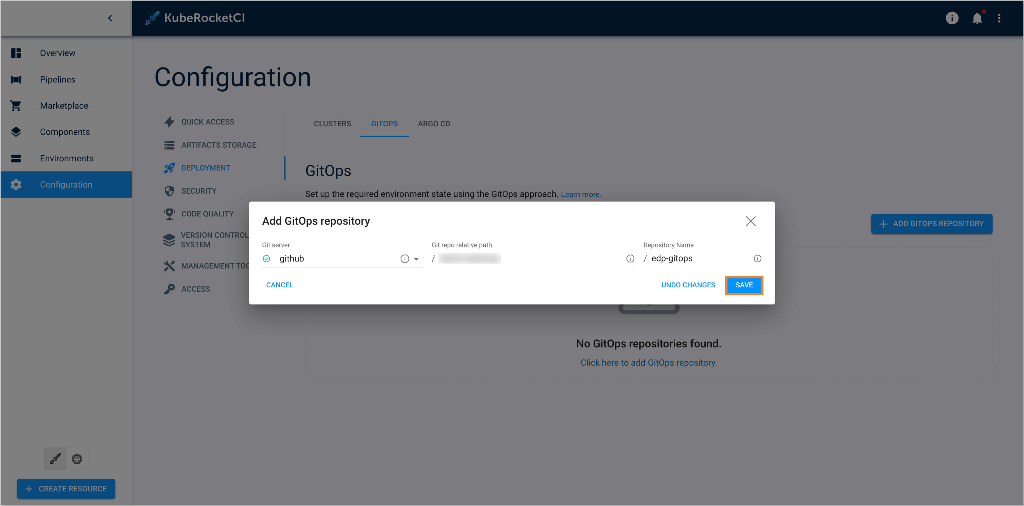Viewport: 1024px width, 506px height.
Task: Click the CANCEL button
Action: 279,285
